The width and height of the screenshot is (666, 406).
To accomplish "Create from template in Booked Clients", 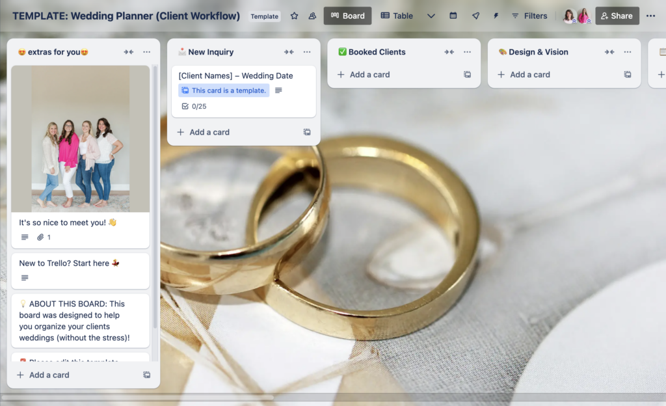I will (467, 74).
